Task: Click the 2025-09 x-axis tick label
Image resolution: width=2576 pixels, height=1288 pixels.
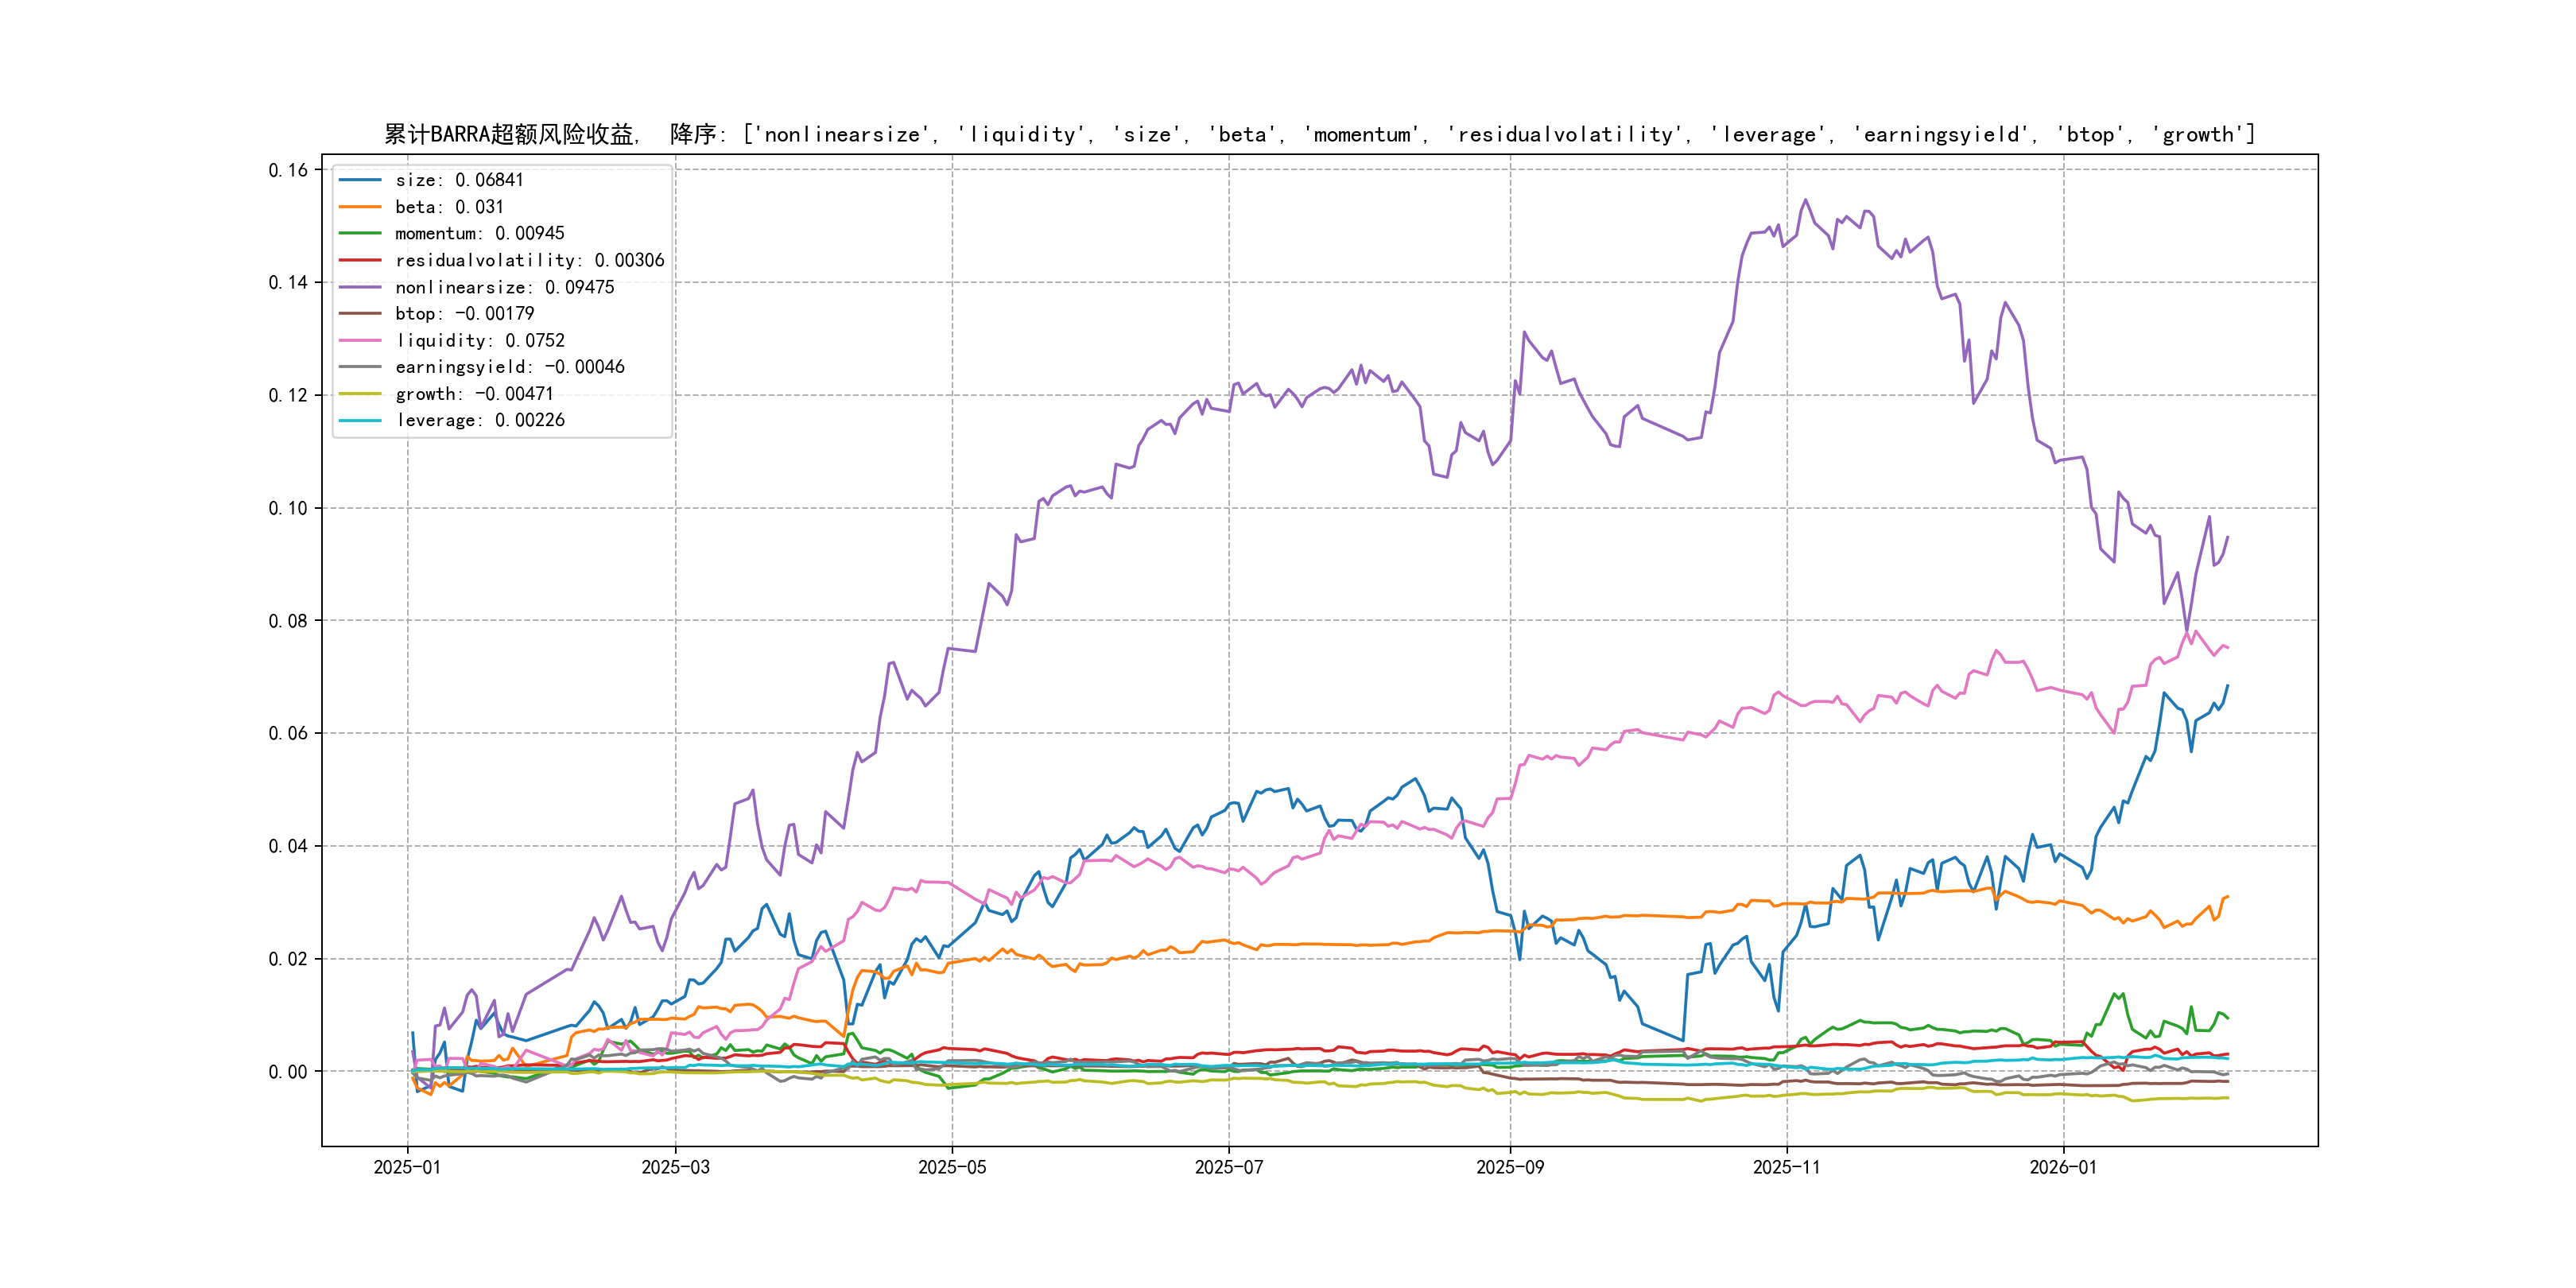Action: [x=1510, y=1168]
